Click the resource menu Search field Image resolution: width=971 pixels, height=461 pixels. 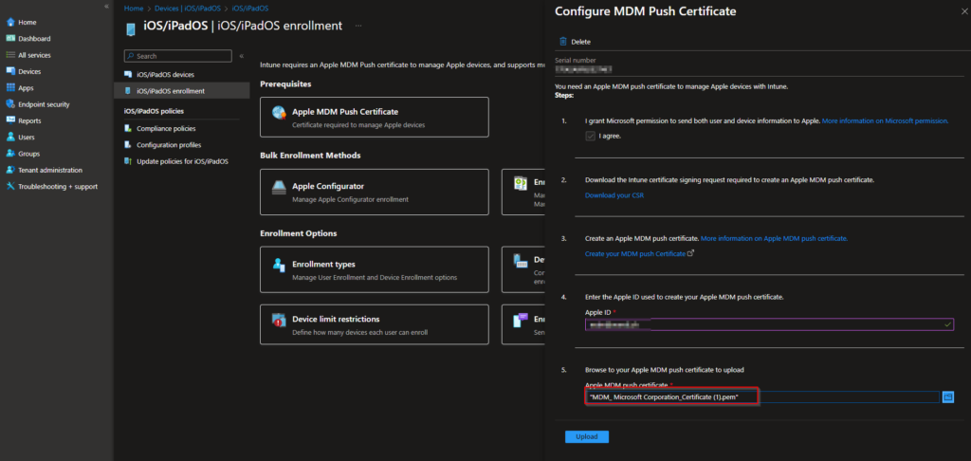[177, 56]
